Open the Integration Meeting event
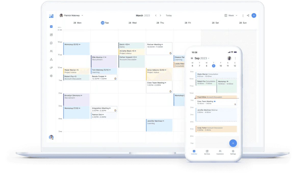This screenshot has width=306, height=177. point(104,109)
